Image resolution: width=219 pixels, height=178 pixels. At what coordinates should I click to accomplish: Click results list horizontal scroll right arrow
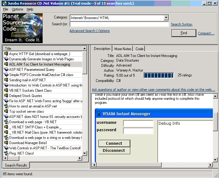pos(80,158)
